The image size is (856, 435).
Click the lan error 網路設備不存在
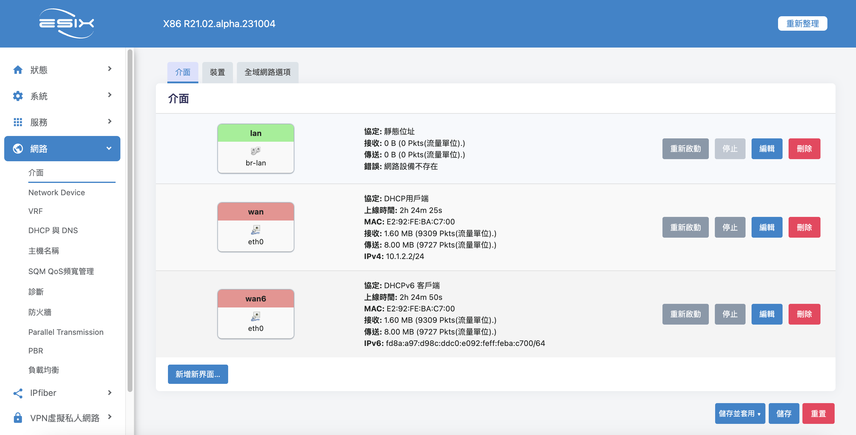click(x=411, y=166)
